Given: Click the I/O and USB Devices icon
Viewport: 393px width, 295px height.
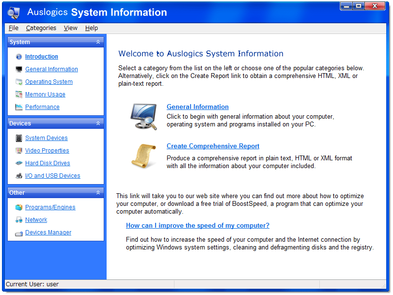Looking at the screenshot, I should tap(19, 176).
